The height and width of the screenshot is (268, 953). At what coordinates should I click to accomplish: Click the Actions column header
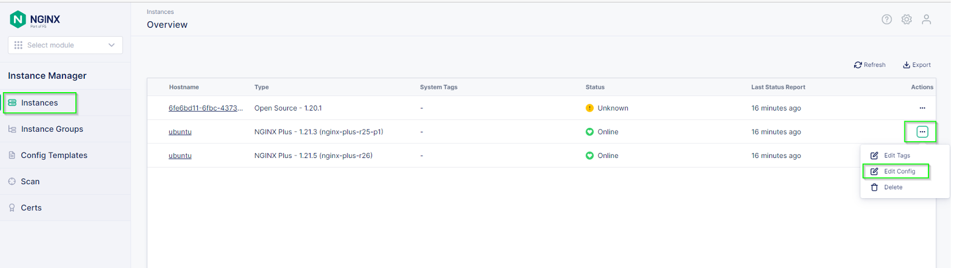[922, 87]
